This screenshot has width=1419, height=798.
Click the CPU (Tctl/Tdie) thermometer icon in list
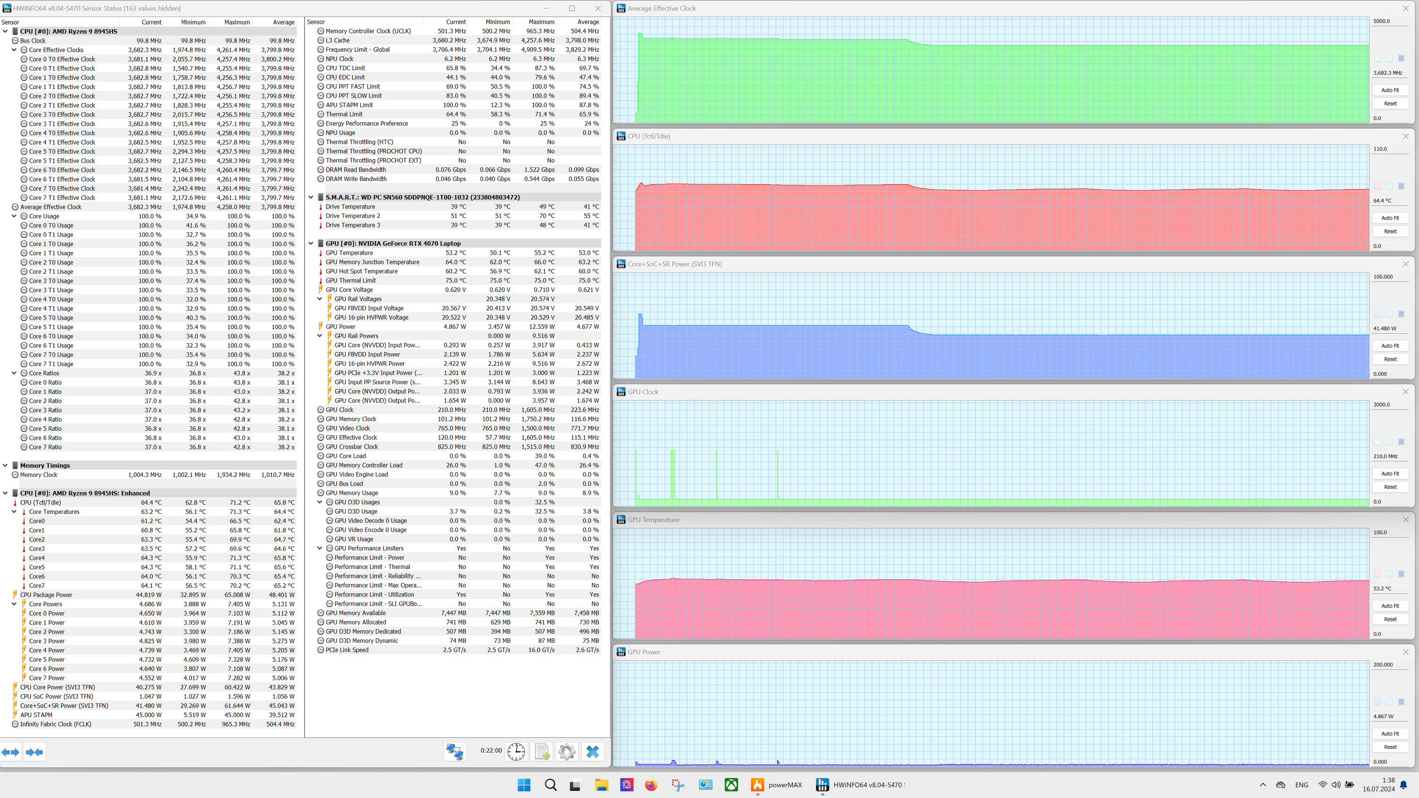click(x=15, y=502)
